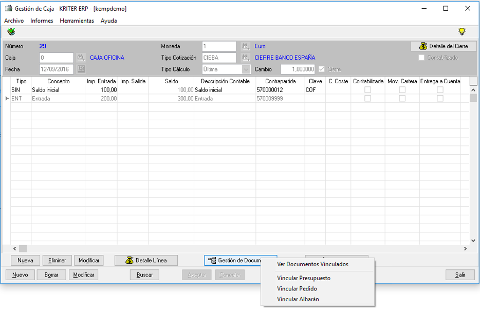Open the Herramientas menu
The width and height of the screenshot is (480, 311).
pyautogui.click(x=77, y=21)
